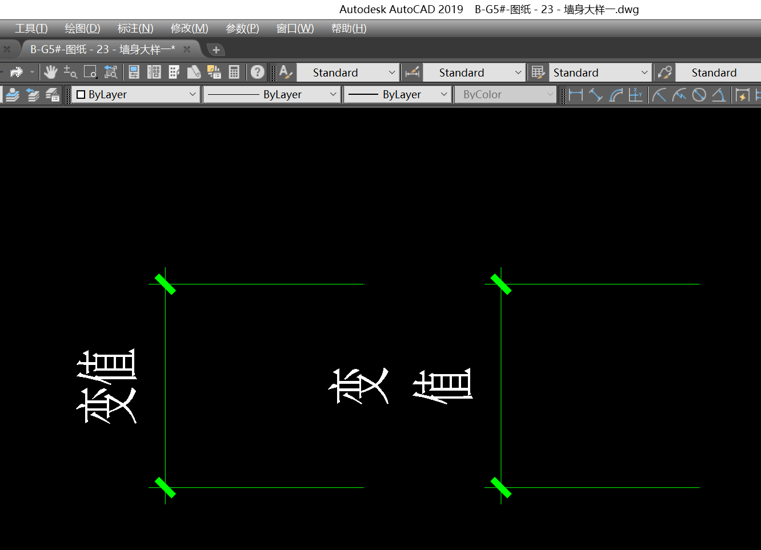Viewport: 761px width, 550px height.
Task: Open Multileader Style manager icon
Action: click(x=664, y=72)
